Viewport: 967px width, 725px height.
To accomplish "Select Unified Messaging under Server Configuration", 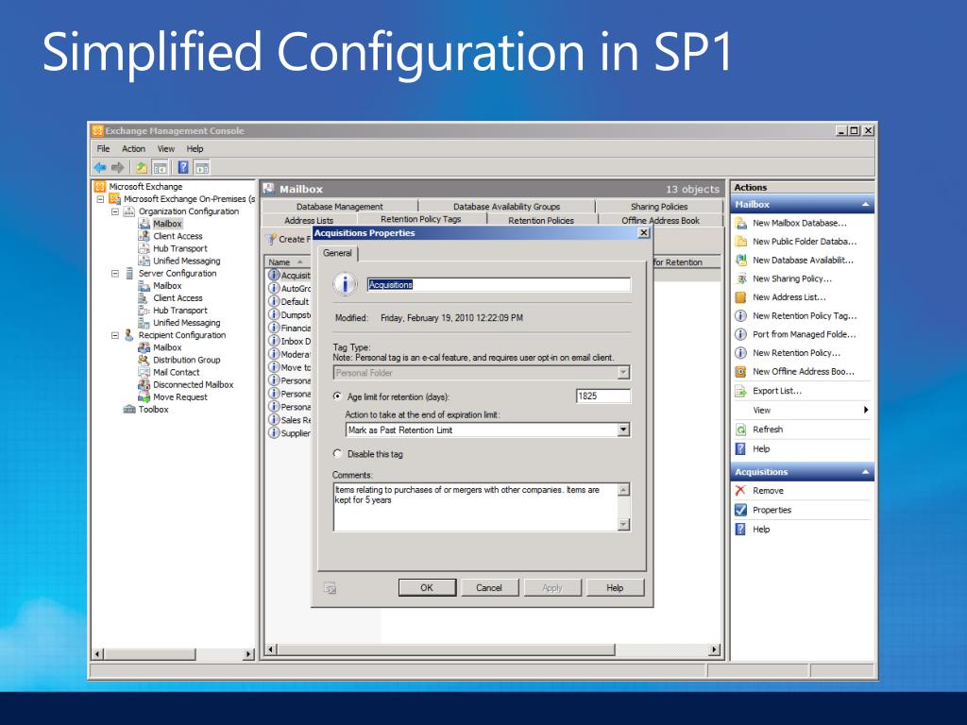I will [186, 323].
